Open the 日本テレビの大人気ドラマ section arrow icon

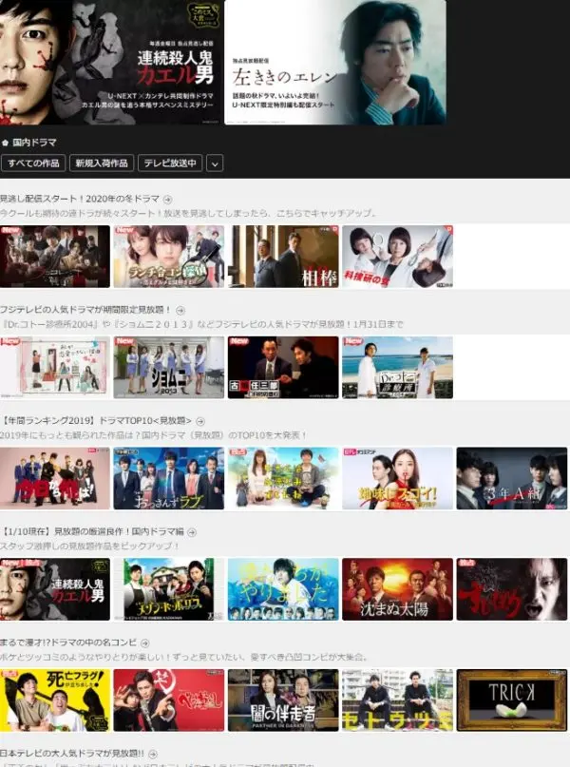point(153,754)
